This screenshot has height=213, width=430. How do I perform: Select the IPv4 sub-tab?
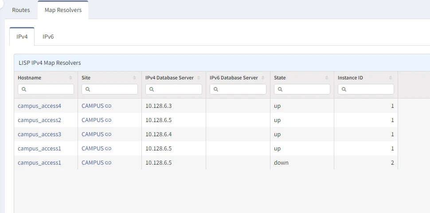click(x=22, y=37)
